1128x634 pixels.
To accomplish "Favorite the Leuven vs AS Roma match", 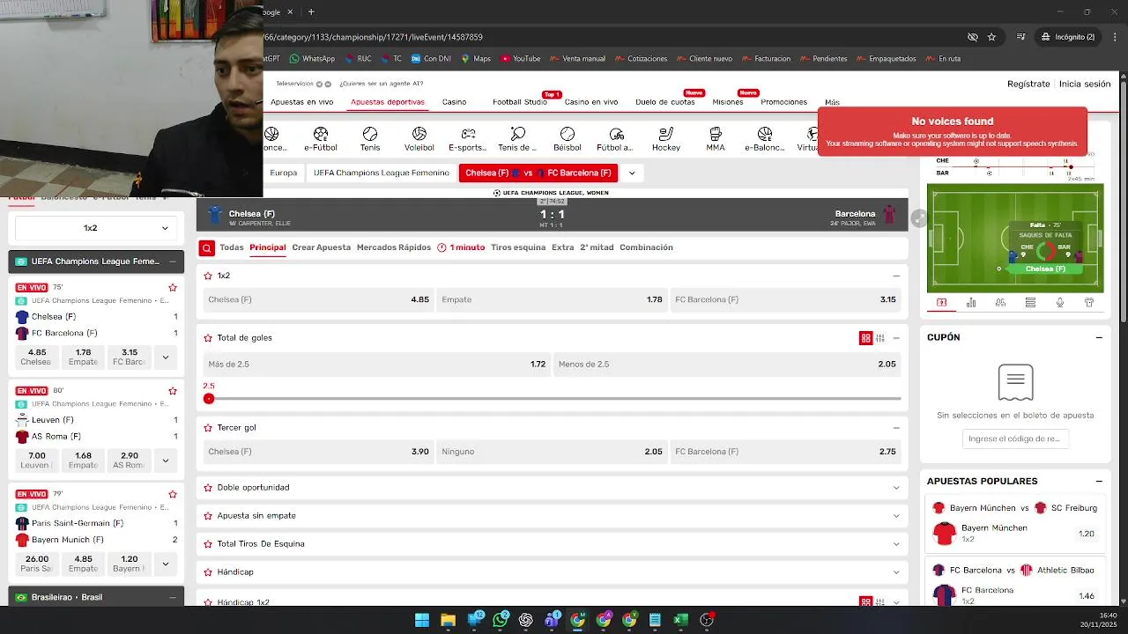I will click(173, 391).
